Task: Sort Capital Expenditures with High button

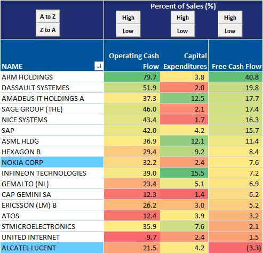Action: click(x=182, y=18)
